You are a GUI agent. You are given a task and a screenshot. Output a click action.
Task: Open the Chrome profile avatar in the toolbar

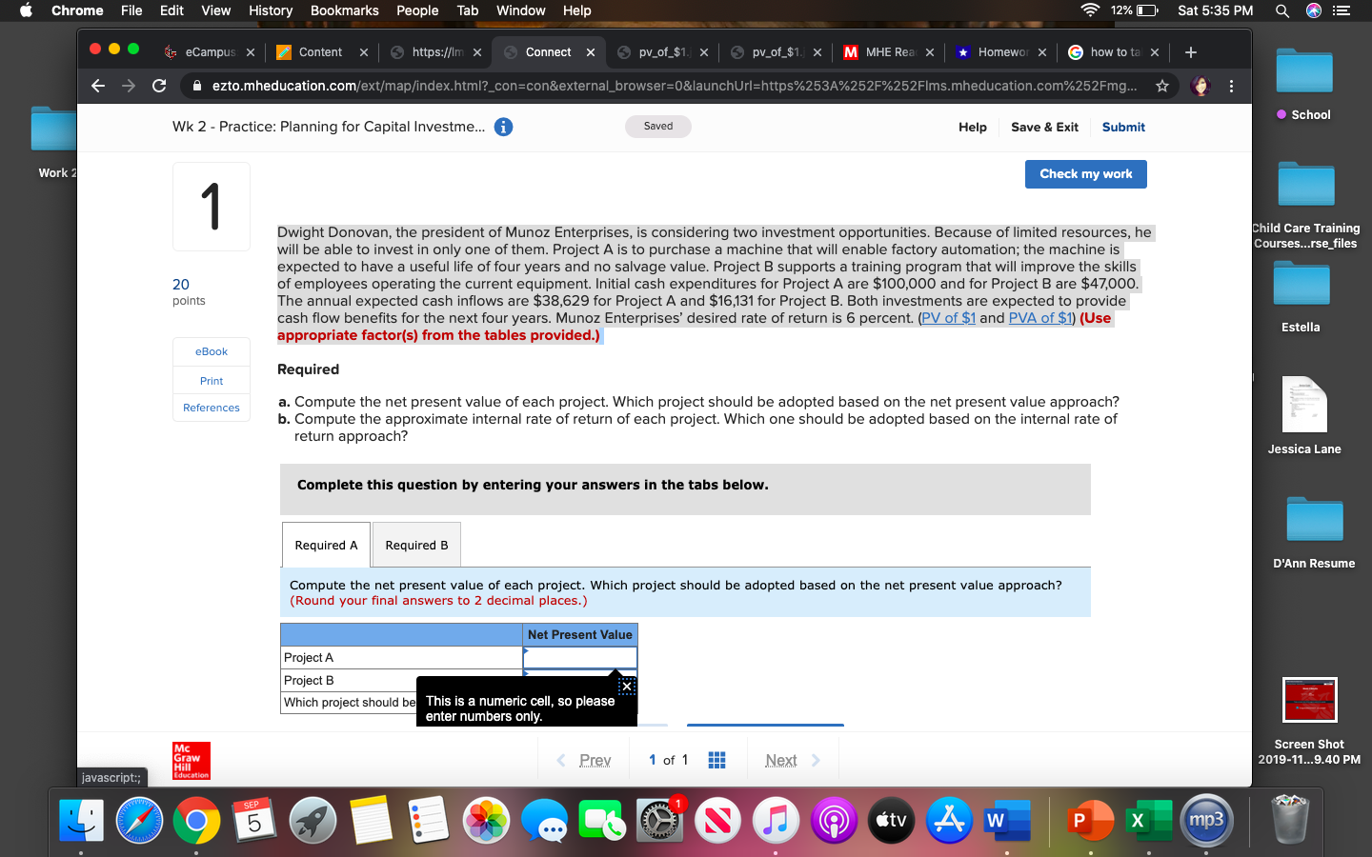(1200, 86)
